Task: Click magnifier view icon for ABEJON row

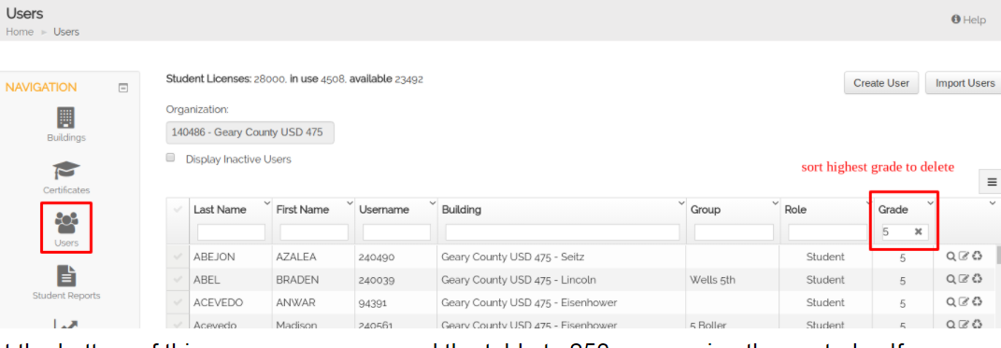Action: 951,257
